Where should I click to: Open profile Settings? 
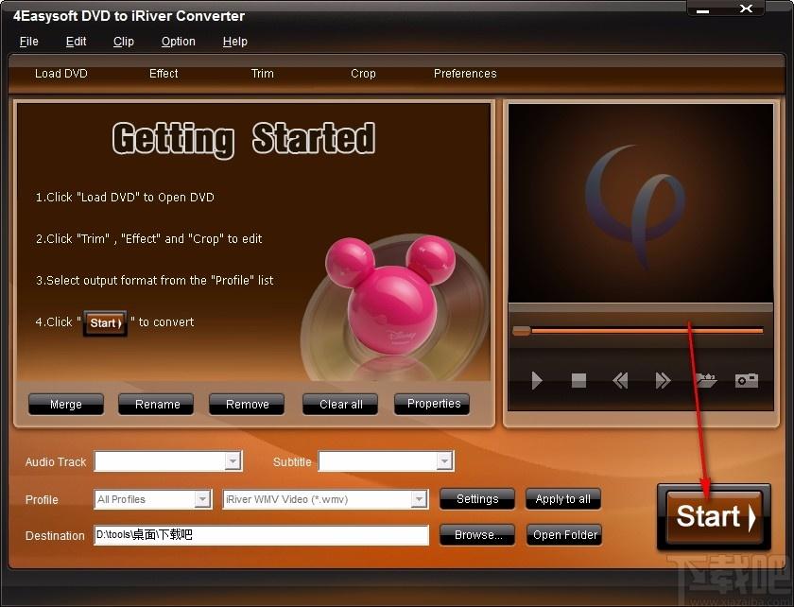477,499
